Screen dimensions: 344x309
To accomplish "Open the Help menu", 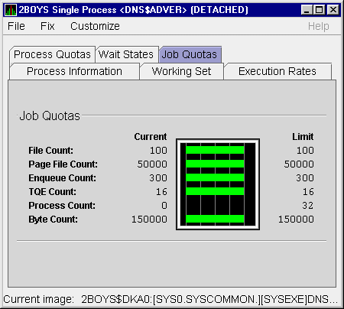I will pos(318,26).
